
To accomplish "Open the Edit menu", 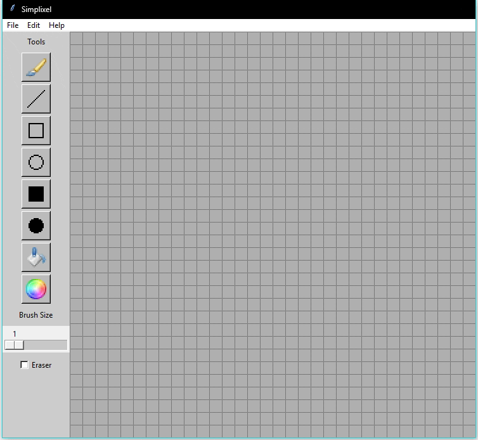I will pyautogui.click(x=34, y=25).
